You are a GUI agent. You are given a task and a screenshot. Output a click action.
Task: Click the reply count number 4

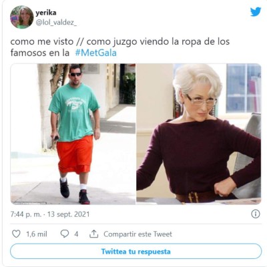click(76, 234)
